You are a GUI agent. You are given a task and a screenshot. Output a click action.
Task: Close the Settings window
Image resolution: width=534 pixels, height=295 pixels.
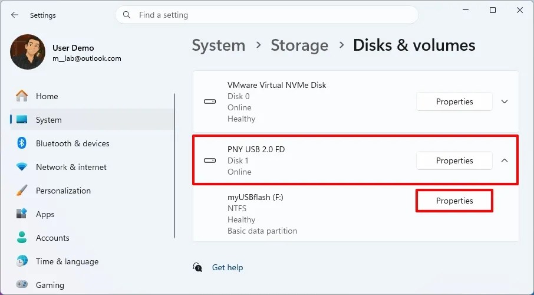pyautogui.click(x=520, y=10)
